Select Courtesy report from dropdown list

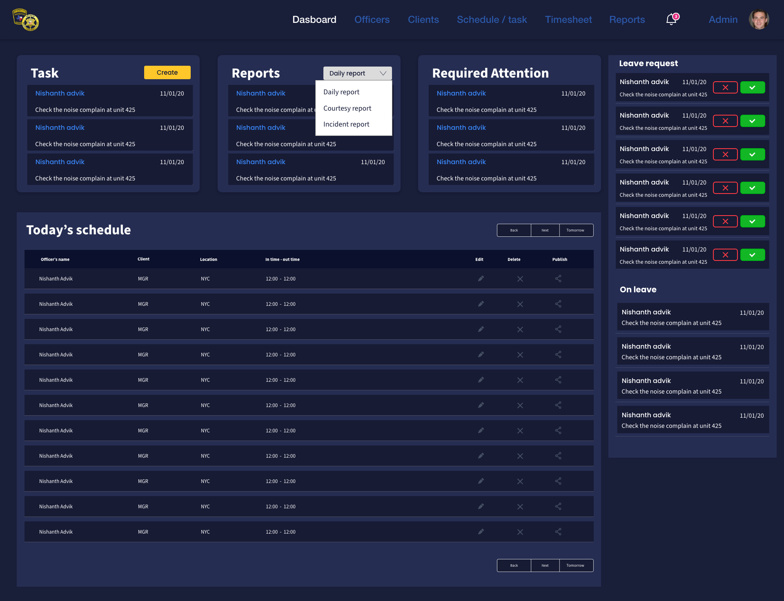pos(347,108)
